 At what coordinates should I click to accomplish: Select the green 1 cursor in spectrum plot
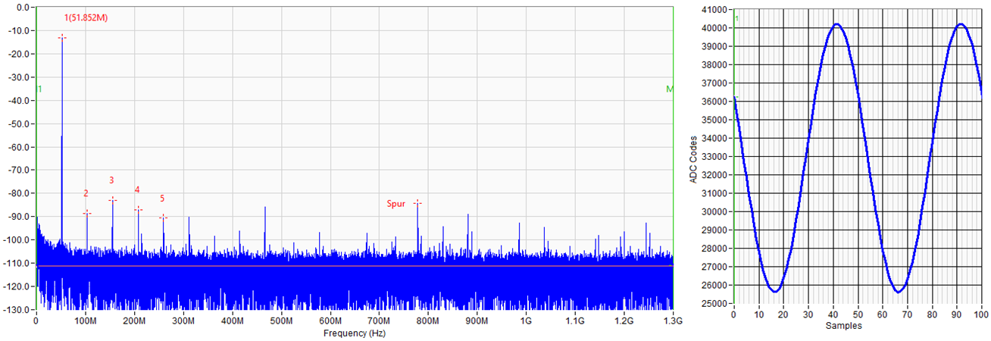39,89
